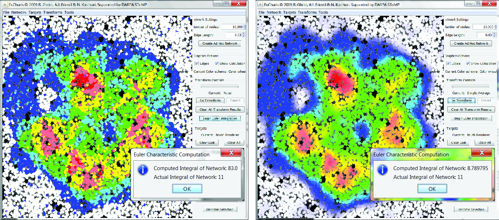Screen dimensions: 499x220
Task: Click Edge Length stepper in right window
Action: (x=495, y=35)
